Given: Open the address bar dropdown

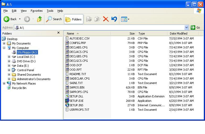Looking at the screenshot, I should pyautogui.click(x=186, y=27).
